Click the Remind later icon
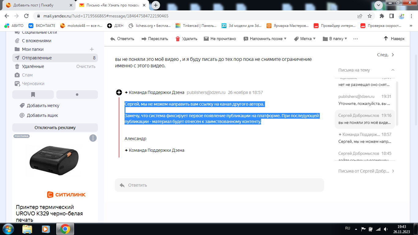The height and width of the screenshot is (235, 418). point(246,39)
